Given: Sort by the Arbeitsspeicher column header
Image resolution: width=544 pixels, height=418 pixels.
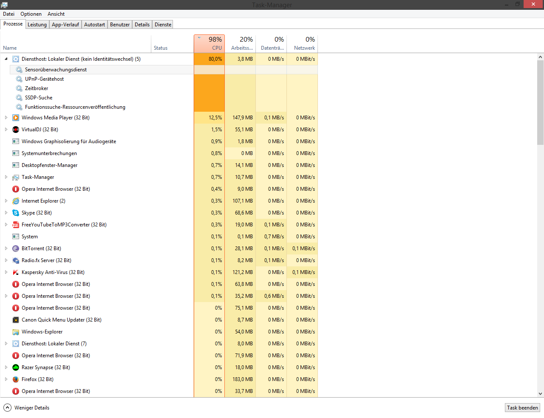Looking at the screenshot, I should pos(240,44).
